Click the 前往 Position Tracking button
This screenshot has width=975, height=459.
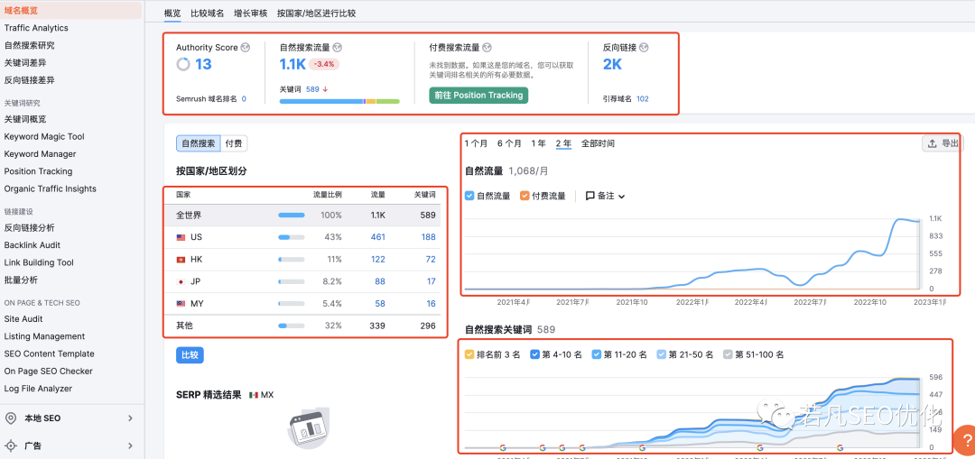478,95
